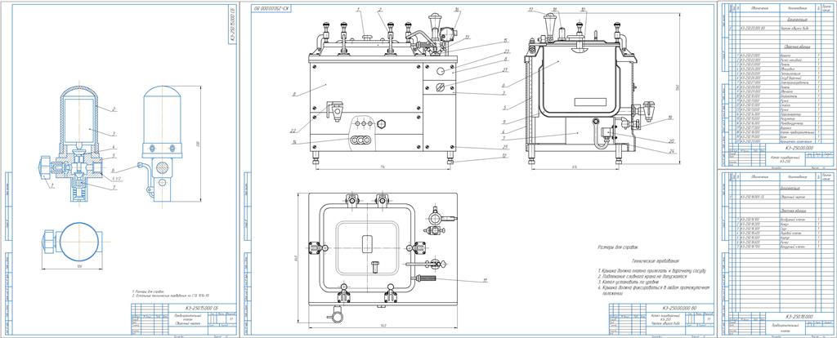Select the 'Технические требования' heading text
837x338 pixels.
pyautogui.click(x=655, y=262)
